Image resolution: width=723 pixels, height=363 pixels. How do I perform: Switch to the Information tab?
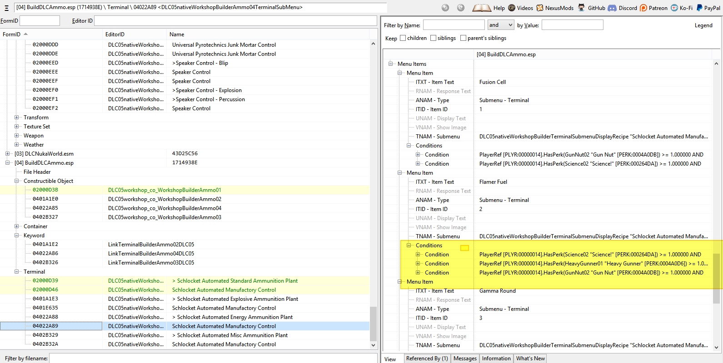(496, 358)
